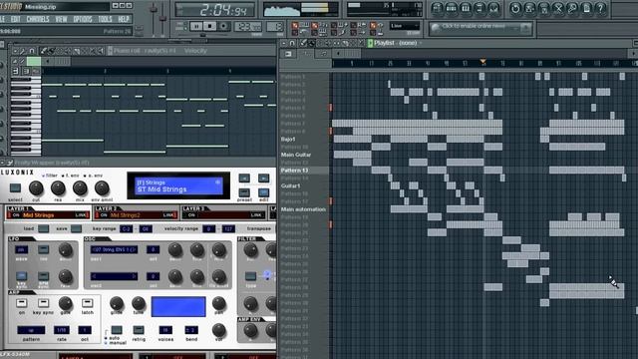Viewport: 638px width, 359px height.
Task: Select the Piano roll draw pencil tool
Action: pyautogui.click(x=43, y=51)
